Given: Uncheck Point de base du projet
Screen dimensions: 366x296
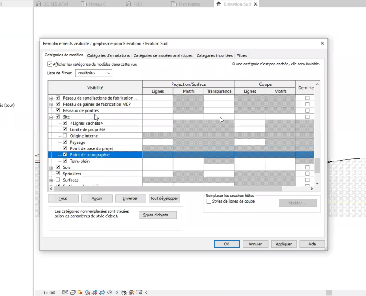Looking at the screenshot, I should 65,148.
